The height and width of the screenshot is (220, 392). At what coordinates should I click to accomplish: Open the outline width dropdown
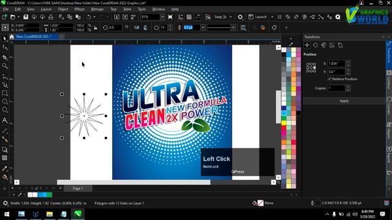203,28
